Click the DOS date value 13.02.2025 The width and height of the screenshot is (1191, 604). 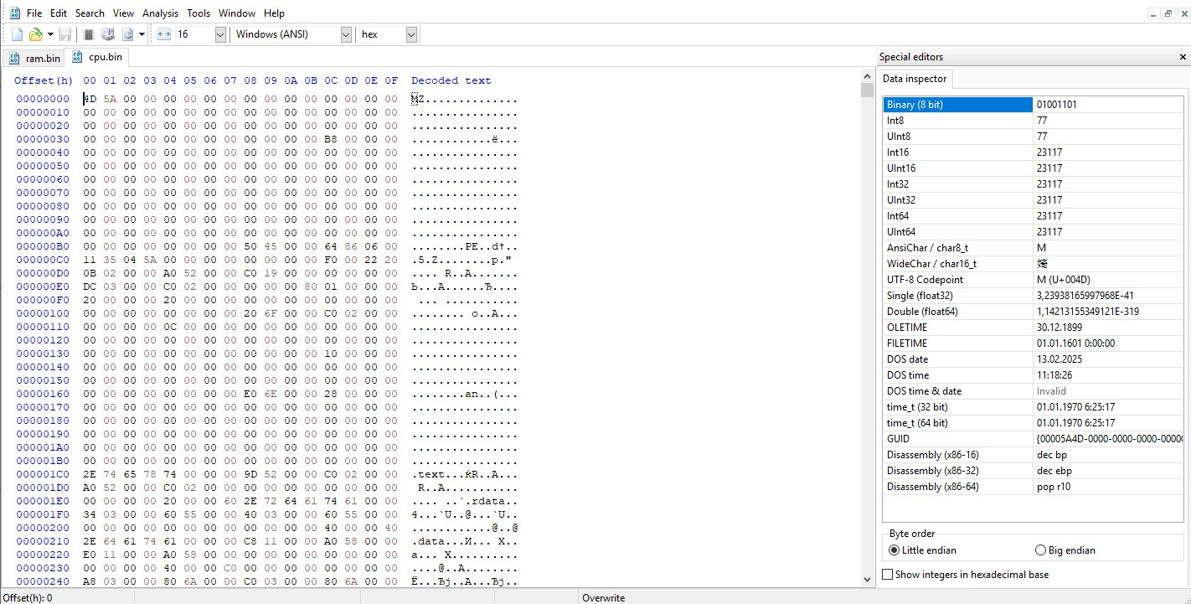[x=1060, y=359]
